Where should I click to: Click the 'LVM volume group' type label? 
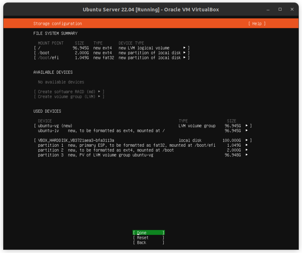[x=197, y=126]
